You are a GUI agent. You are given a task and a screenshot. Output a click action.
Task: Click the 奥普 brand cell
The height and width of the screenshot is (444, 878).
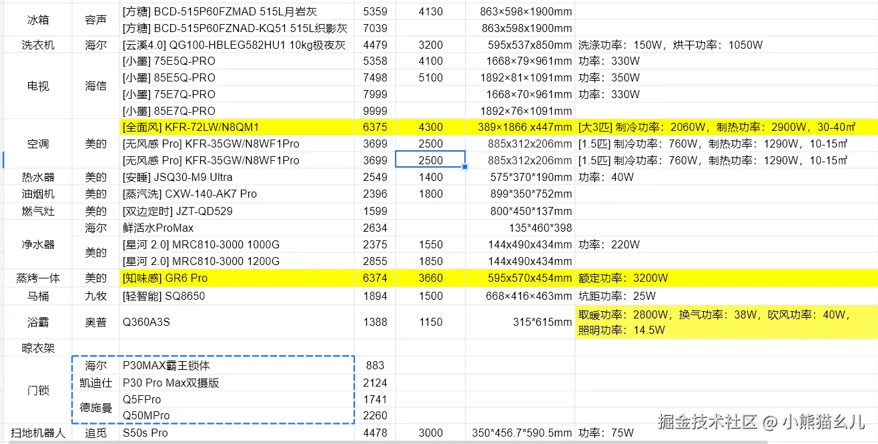(95, 322)
